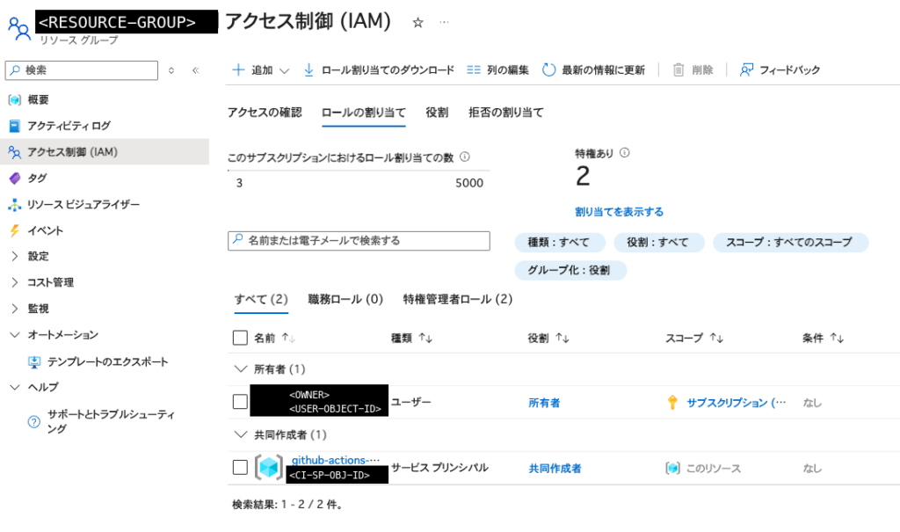The height and width of the screenshot is (532, 900).
Task: Sort by 種類 column arrows
Action: pos(425,339)
